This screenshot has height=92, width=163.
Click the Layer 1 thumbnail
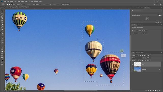pyautogui.click(x=138, y=64)
